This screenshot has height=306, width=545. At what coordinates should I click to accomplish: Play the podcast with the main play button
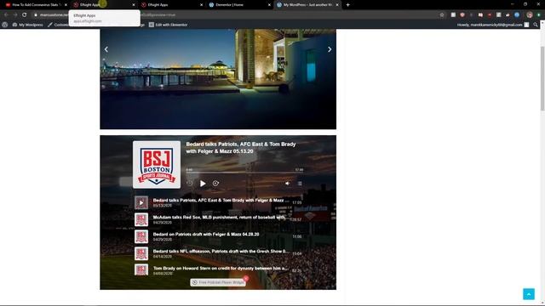203,184
